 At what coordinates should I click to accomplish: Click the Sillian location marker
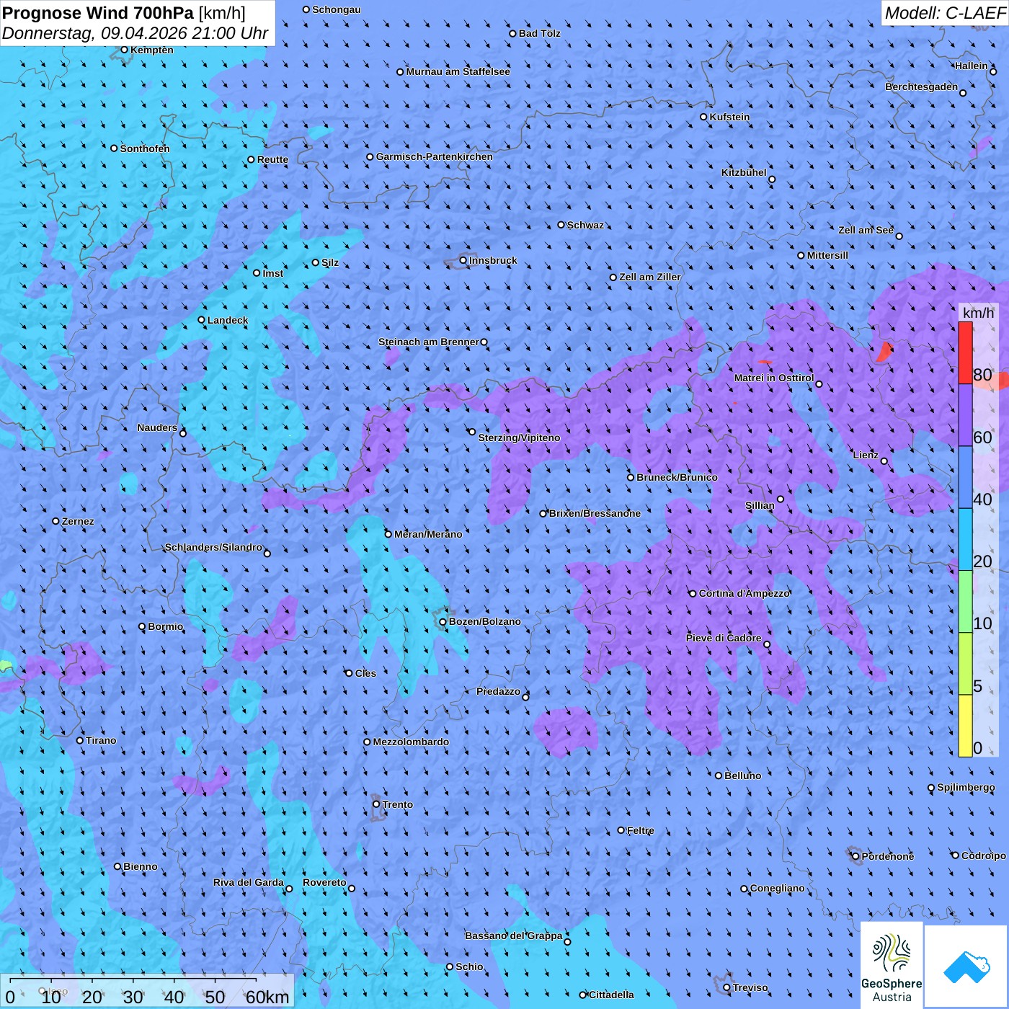point(781,499)
